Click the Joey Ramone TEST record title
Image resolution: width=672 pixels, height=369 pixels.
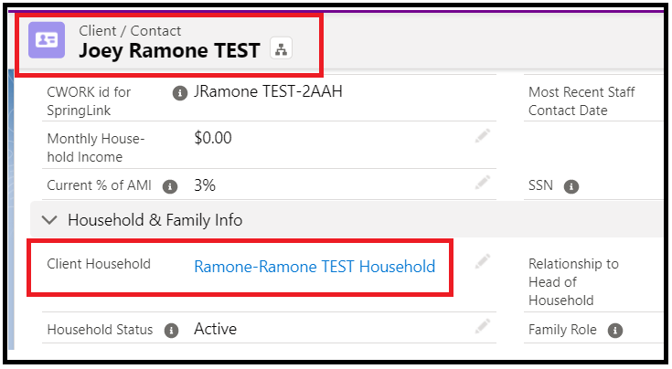point(169,50)
